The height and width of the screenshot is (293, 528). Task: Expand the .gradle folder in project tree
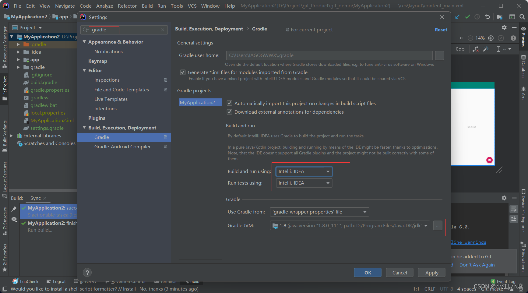pos(18,44)
